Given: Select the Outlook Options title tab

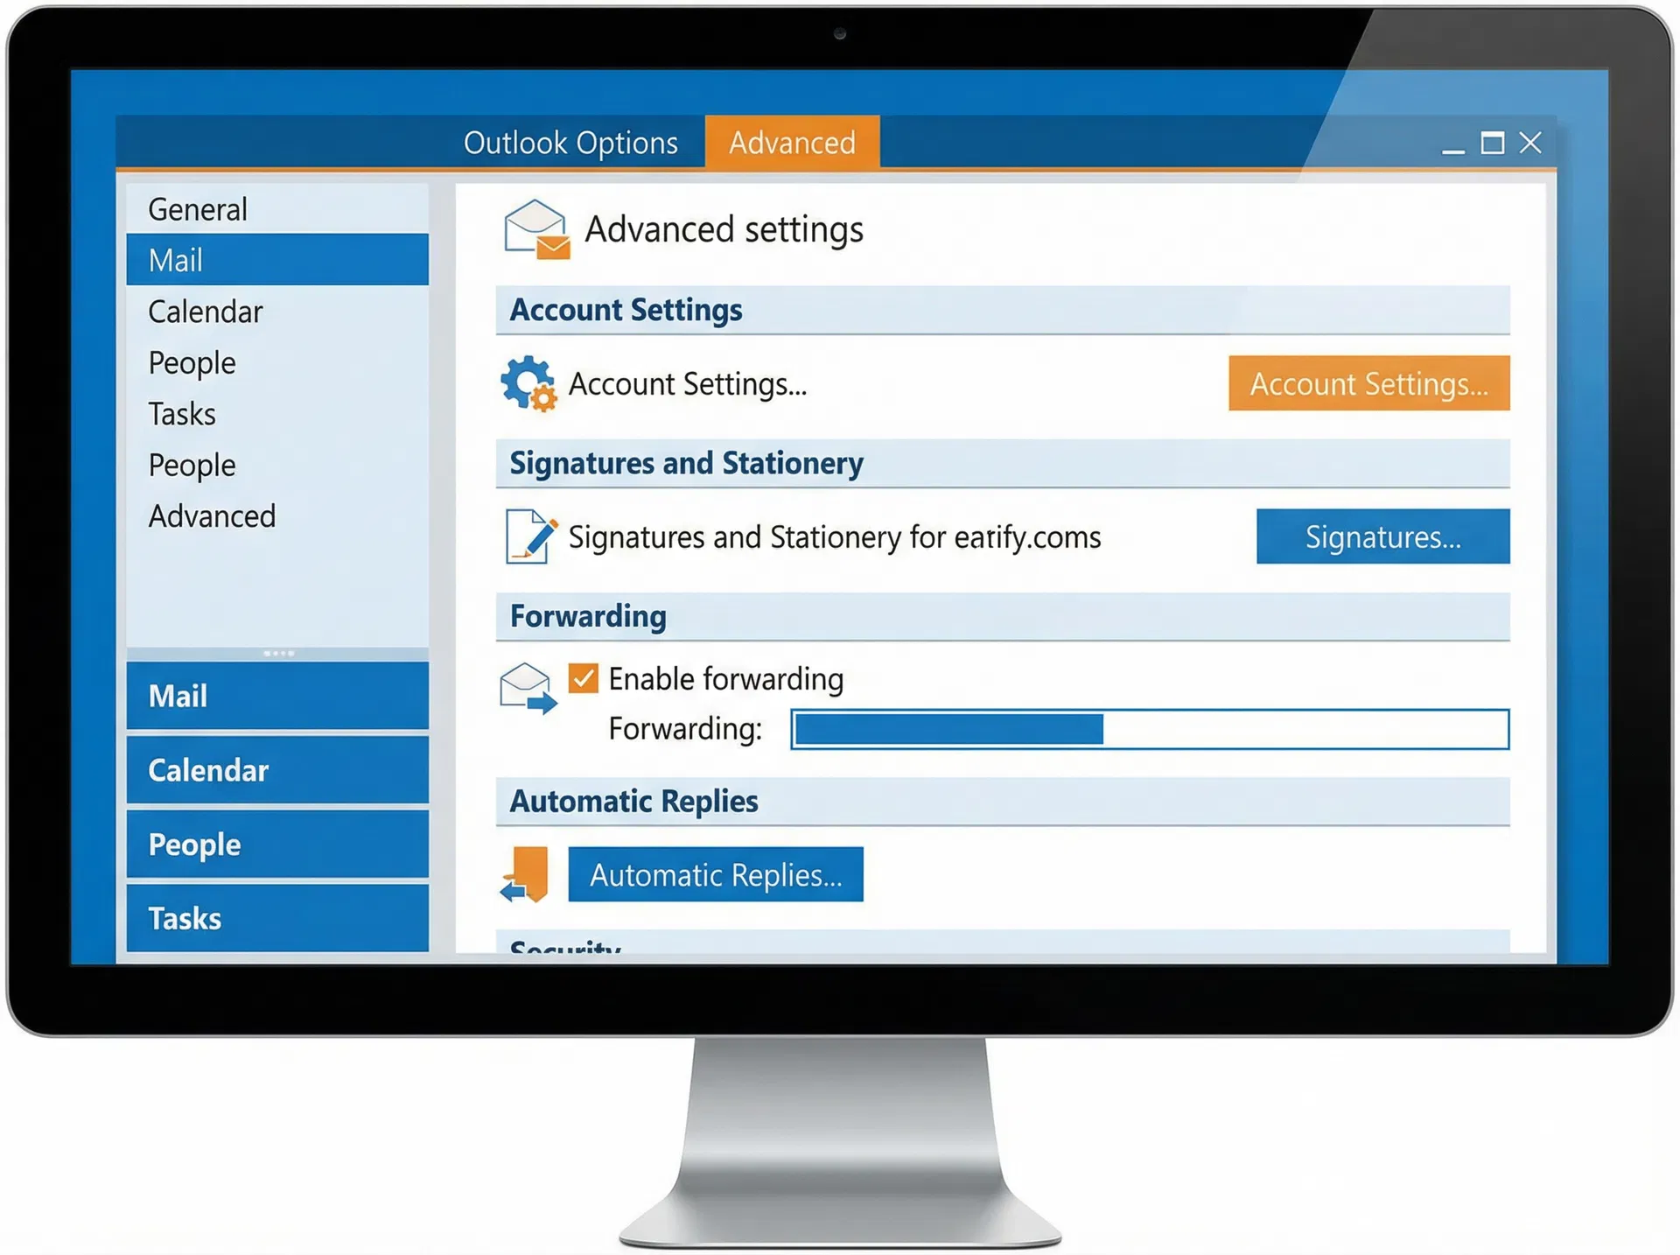Looking at the screenshot, I should [x=570, y=142].
